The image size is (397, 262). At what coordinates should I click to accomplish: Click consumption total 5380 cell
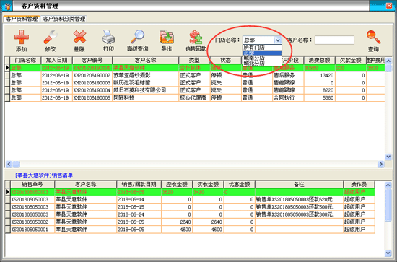point(319,97)
